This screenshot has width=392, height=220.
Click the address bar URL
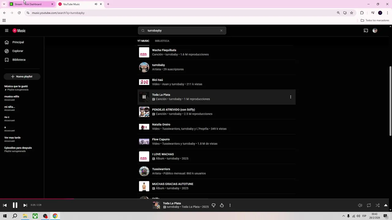coord(58,13)
